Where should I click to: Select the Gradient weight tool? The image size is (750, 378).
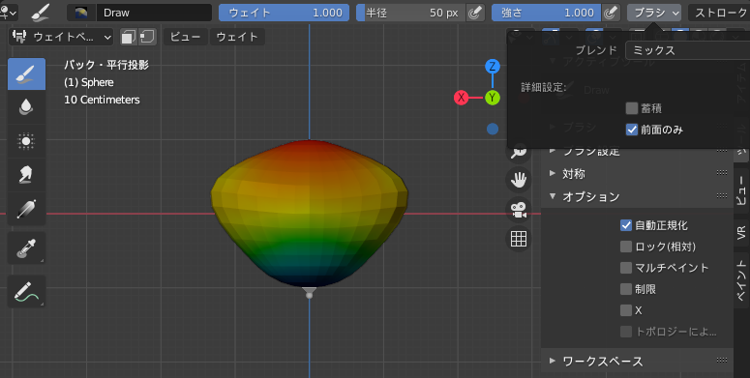point(26,209)
